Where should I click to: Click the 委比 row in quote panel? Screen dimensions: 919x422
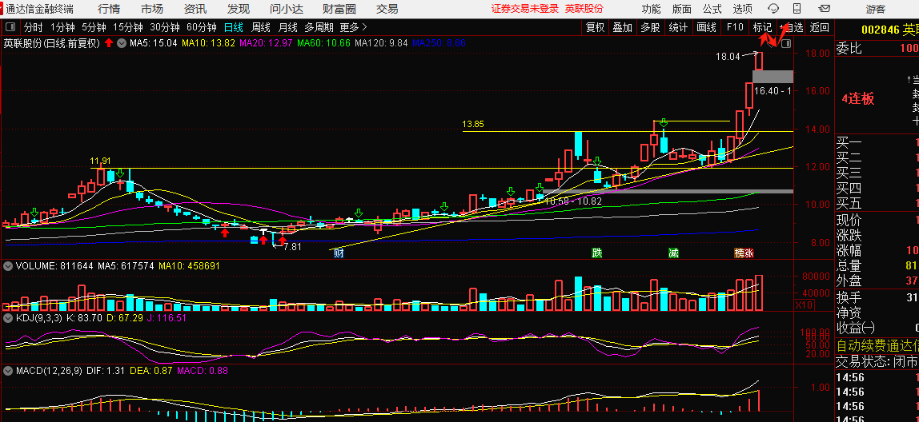pos(877,49)
